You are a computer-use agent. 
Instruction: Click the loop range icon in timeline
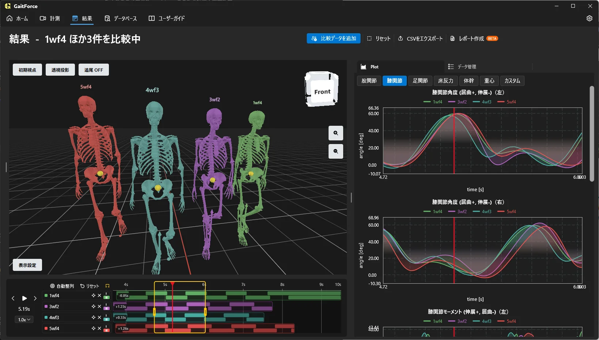[x=107, y=286]
